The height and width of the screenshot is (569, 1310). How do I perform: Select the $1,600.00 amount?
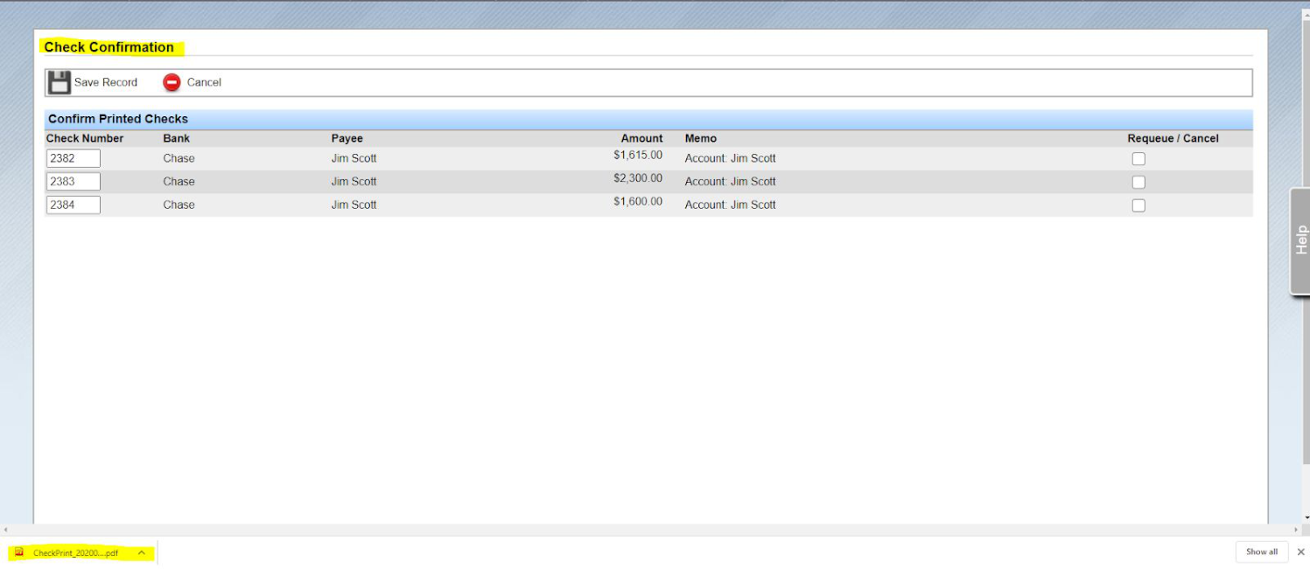click(638, 202)
